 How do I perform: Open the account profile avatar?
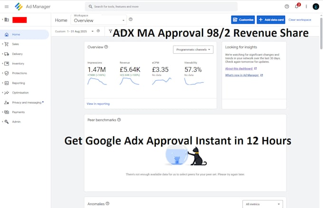tap(316, 7)
